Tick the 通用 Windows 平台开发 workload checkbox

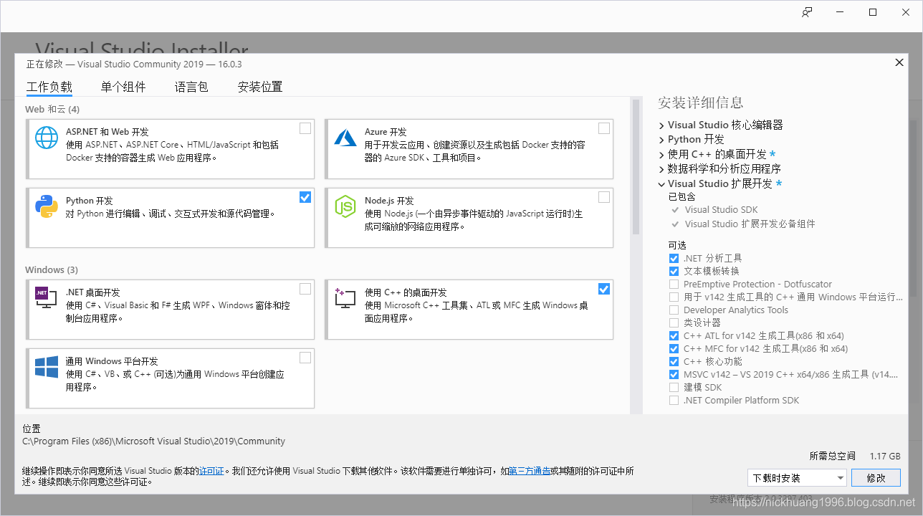pos(306,358)
